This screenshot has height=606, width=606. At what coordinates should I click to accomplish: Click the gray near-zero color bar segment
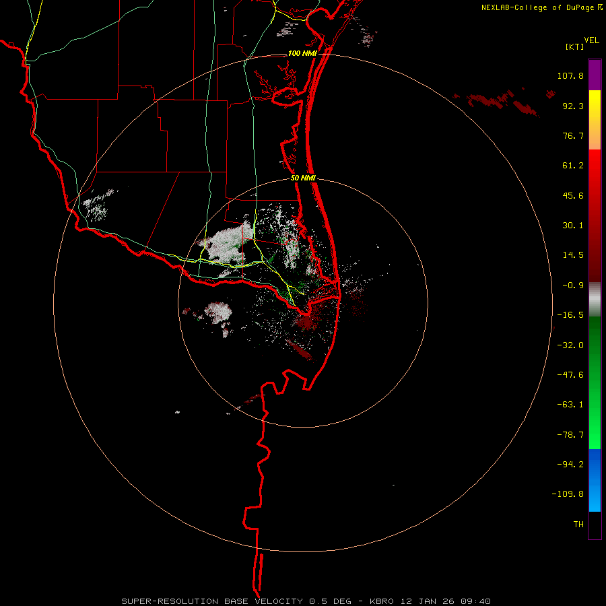click(x=595, y=300)
